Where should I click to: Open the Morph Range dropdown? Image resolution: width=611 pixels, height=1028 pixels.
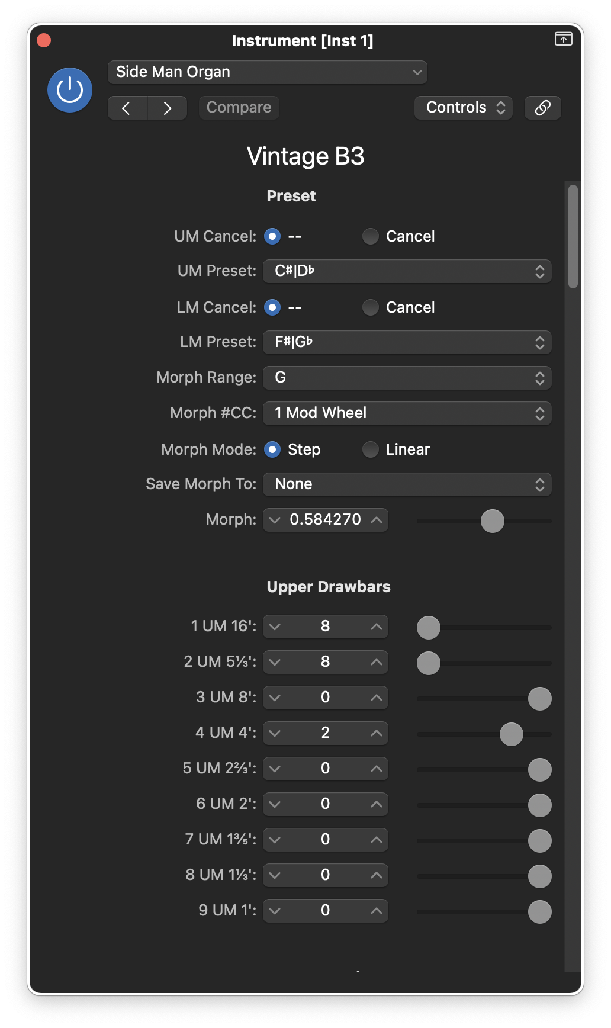coord(407,378)
